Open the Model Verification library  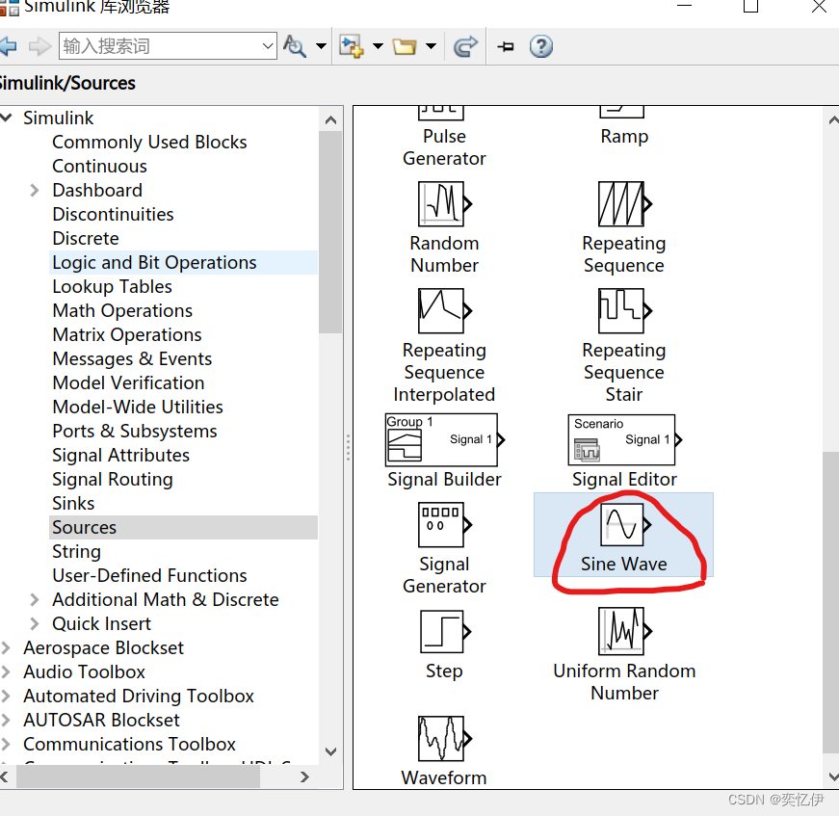128,382
